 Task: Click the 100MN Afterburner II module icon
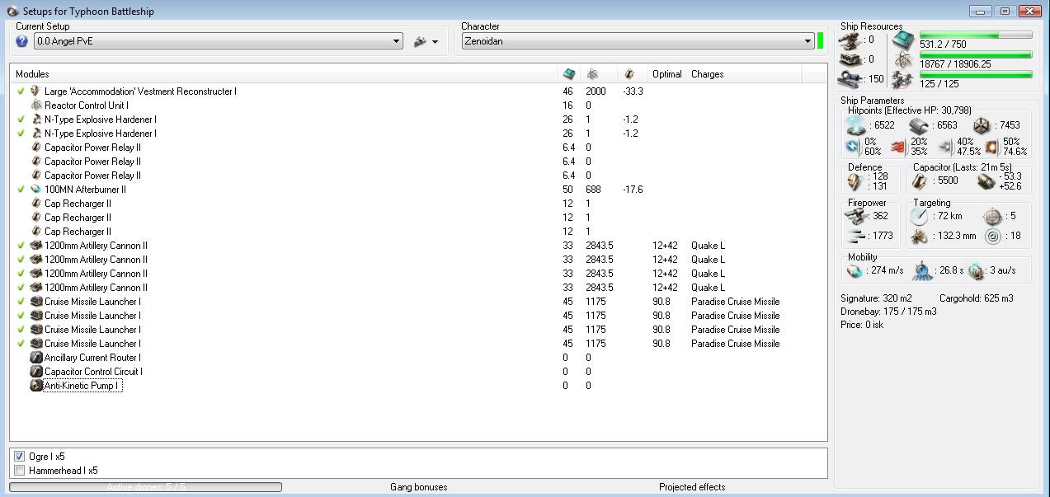[x=35, y=190]
